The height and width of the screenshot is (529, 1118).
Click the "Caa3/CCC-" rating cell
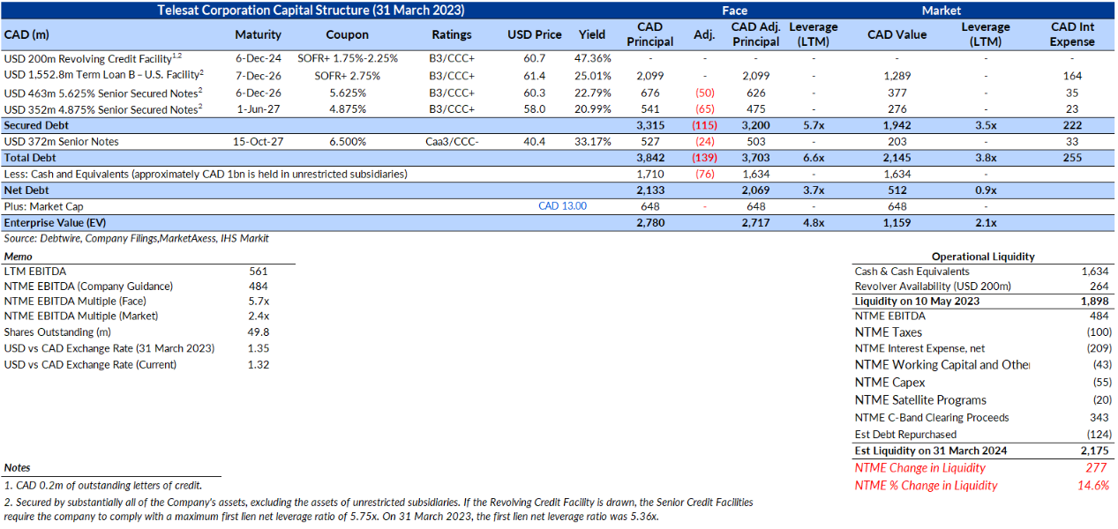click(x=452, y=142)
